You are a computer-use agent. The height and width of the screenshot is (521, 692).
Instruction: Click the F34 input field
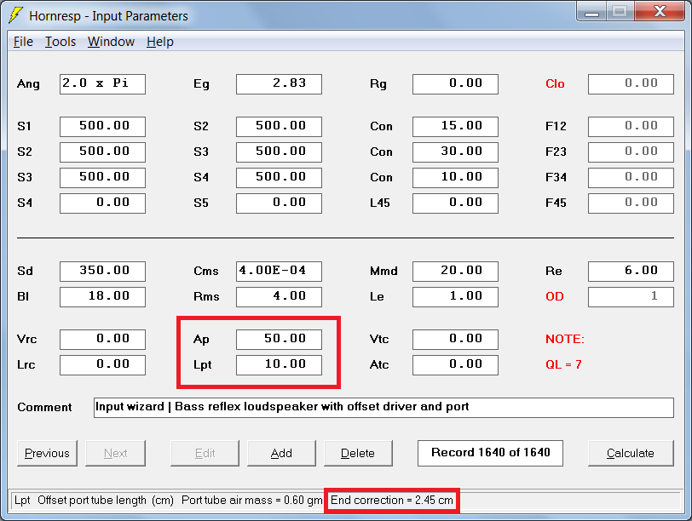point(631,178)
